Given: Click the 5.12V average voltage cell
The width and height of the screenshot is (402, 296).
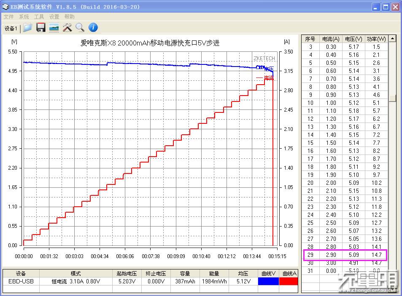Looking at the screenshot, I should click(243, 281).
